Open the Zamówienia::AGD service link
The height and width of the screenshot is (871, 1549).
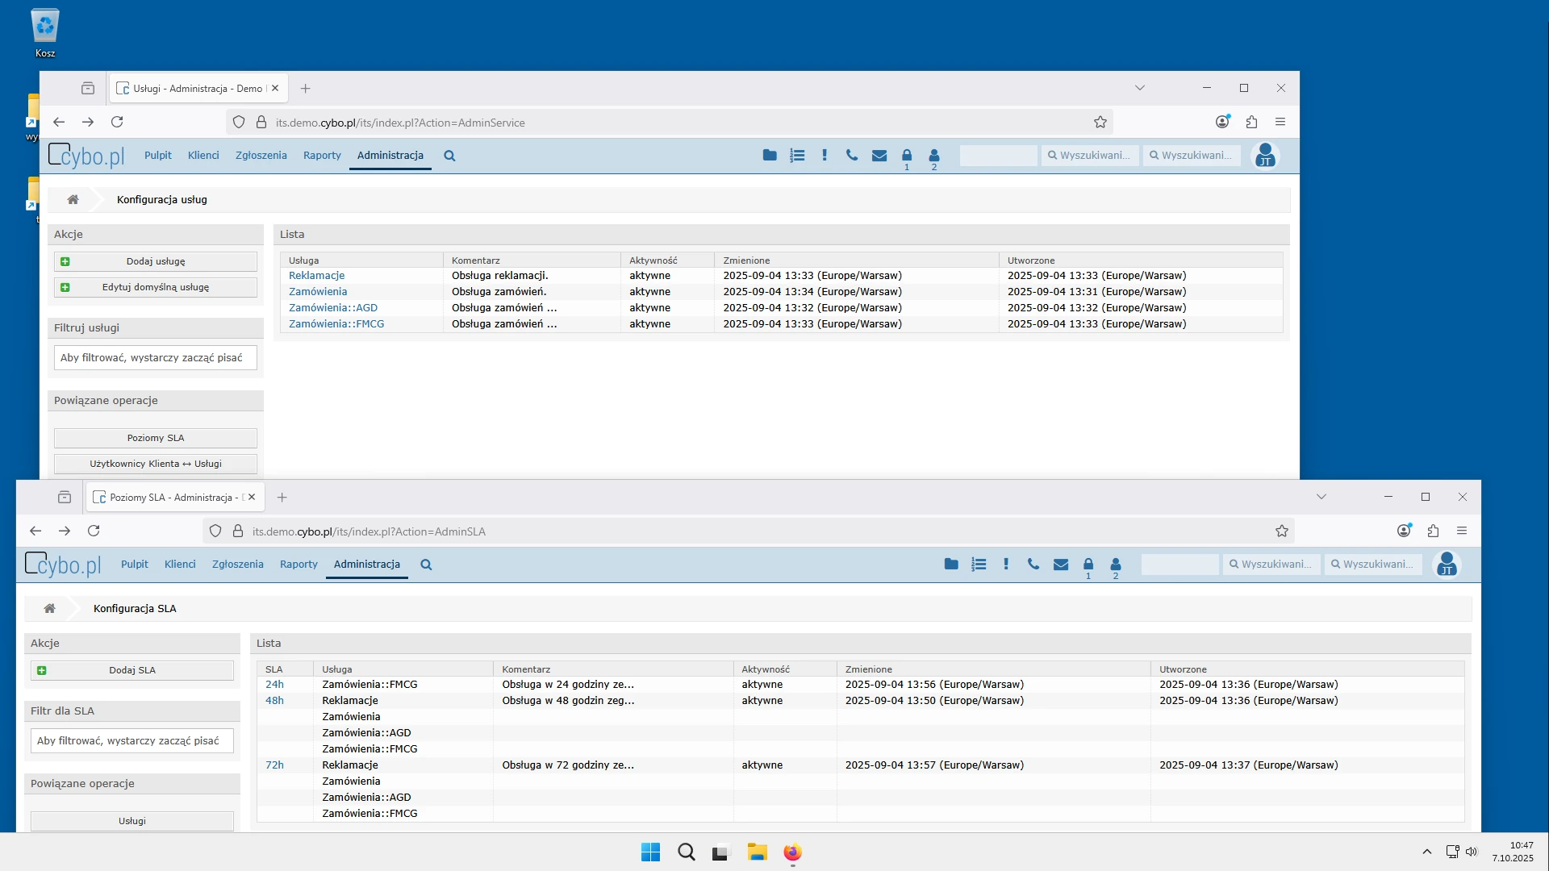point(333,308)
